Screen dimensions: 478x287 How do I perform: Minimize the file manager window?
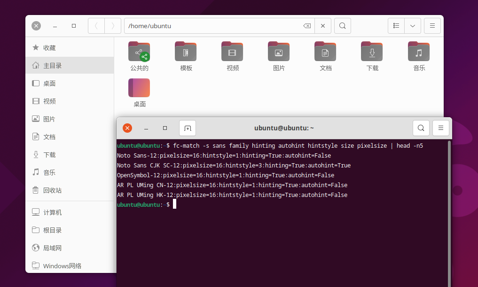[x=55, y=26]
